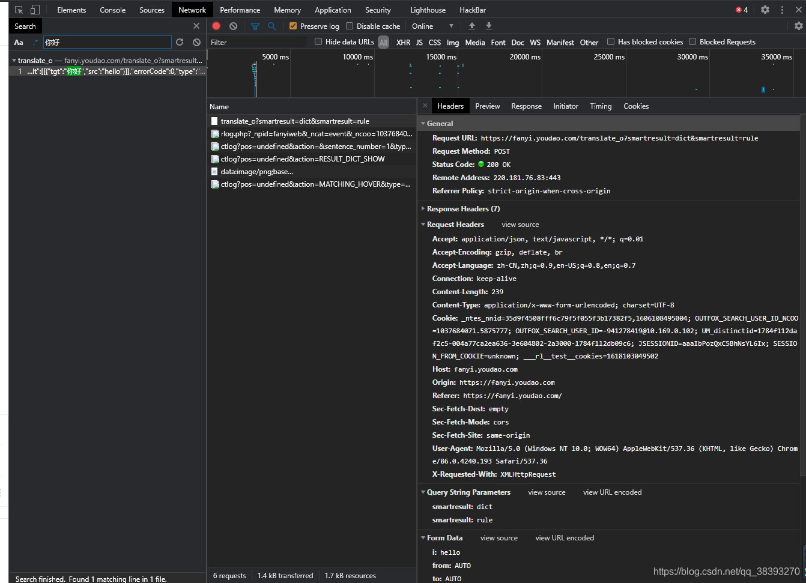Toggle regular expression search option

(x=35, y=42)
